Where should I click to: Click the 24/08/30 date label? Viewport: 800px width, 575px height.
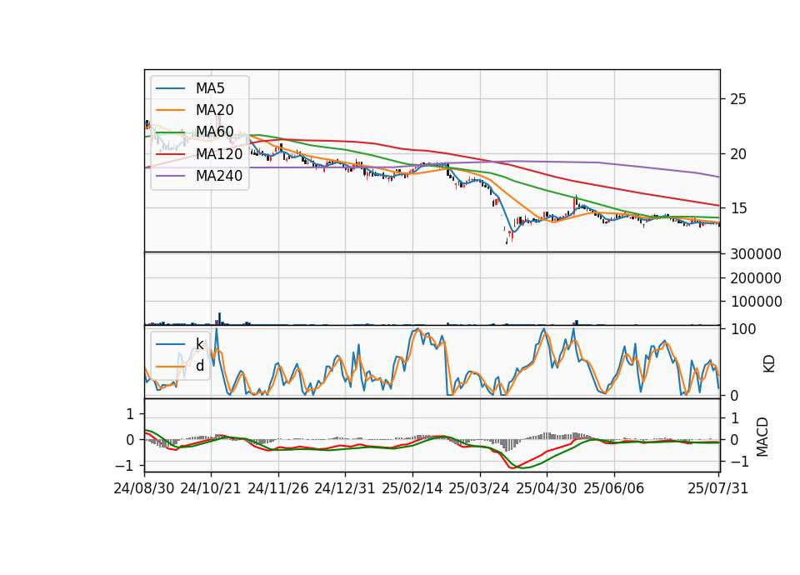[144, 488]
